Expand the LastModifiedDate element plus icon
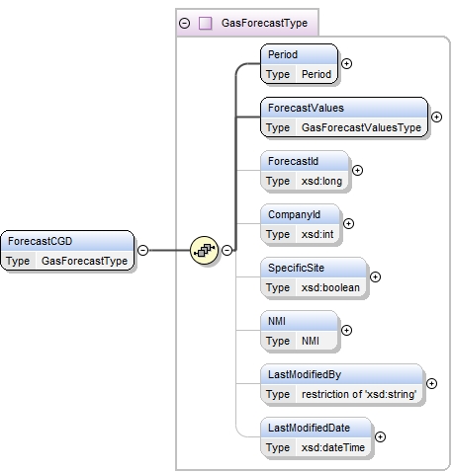Screen dimensions: 452x472 [x=380, y=436]
